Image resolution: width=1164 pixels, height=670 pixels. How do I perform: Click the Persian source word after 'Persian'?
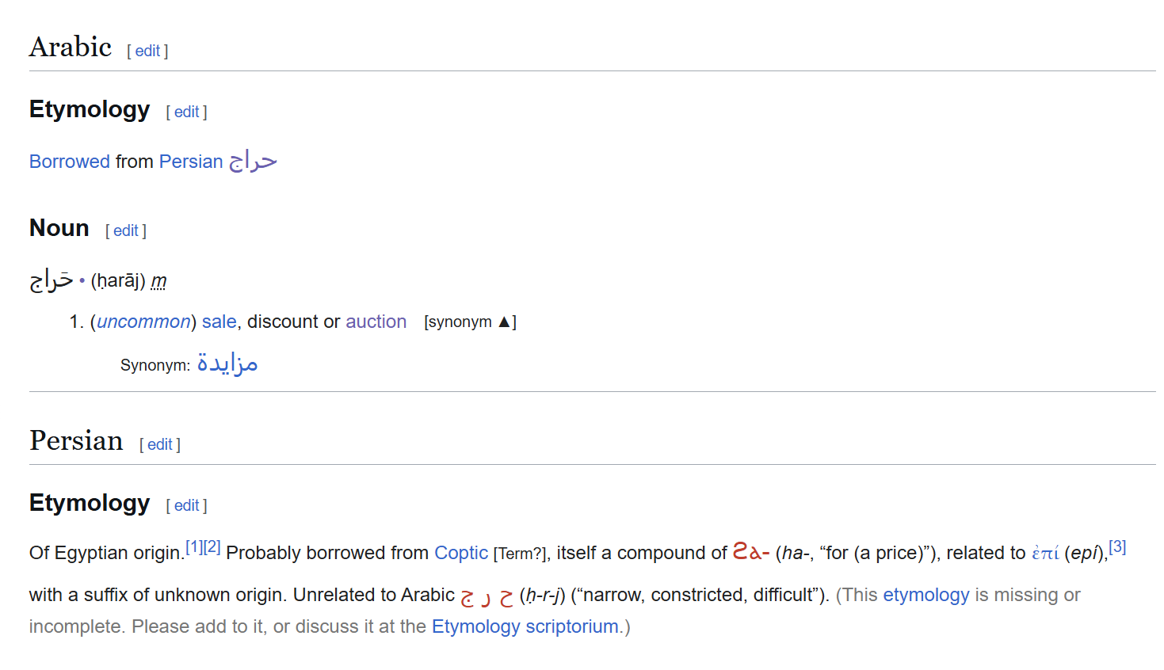point(253,162)
